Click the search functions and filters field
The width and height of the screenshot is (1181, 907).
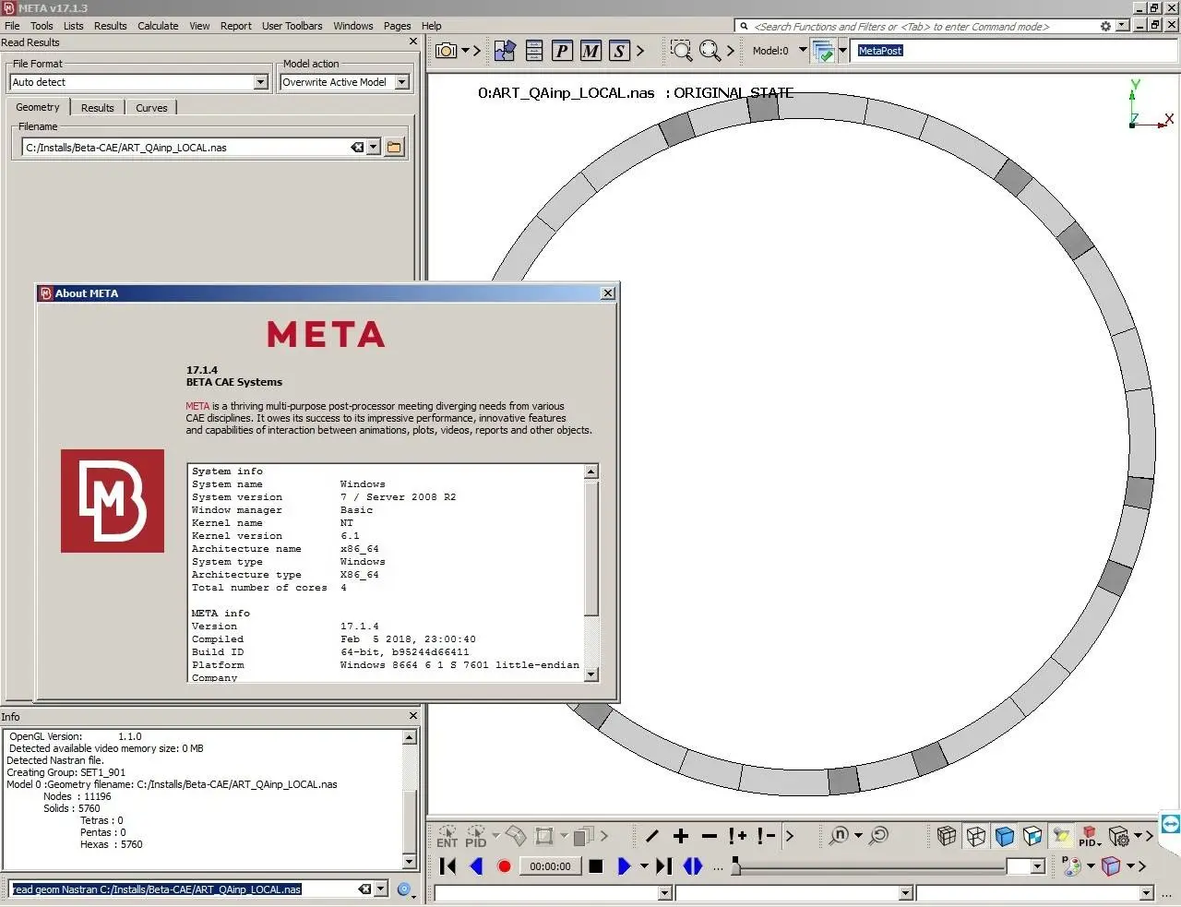pos(918,26)
